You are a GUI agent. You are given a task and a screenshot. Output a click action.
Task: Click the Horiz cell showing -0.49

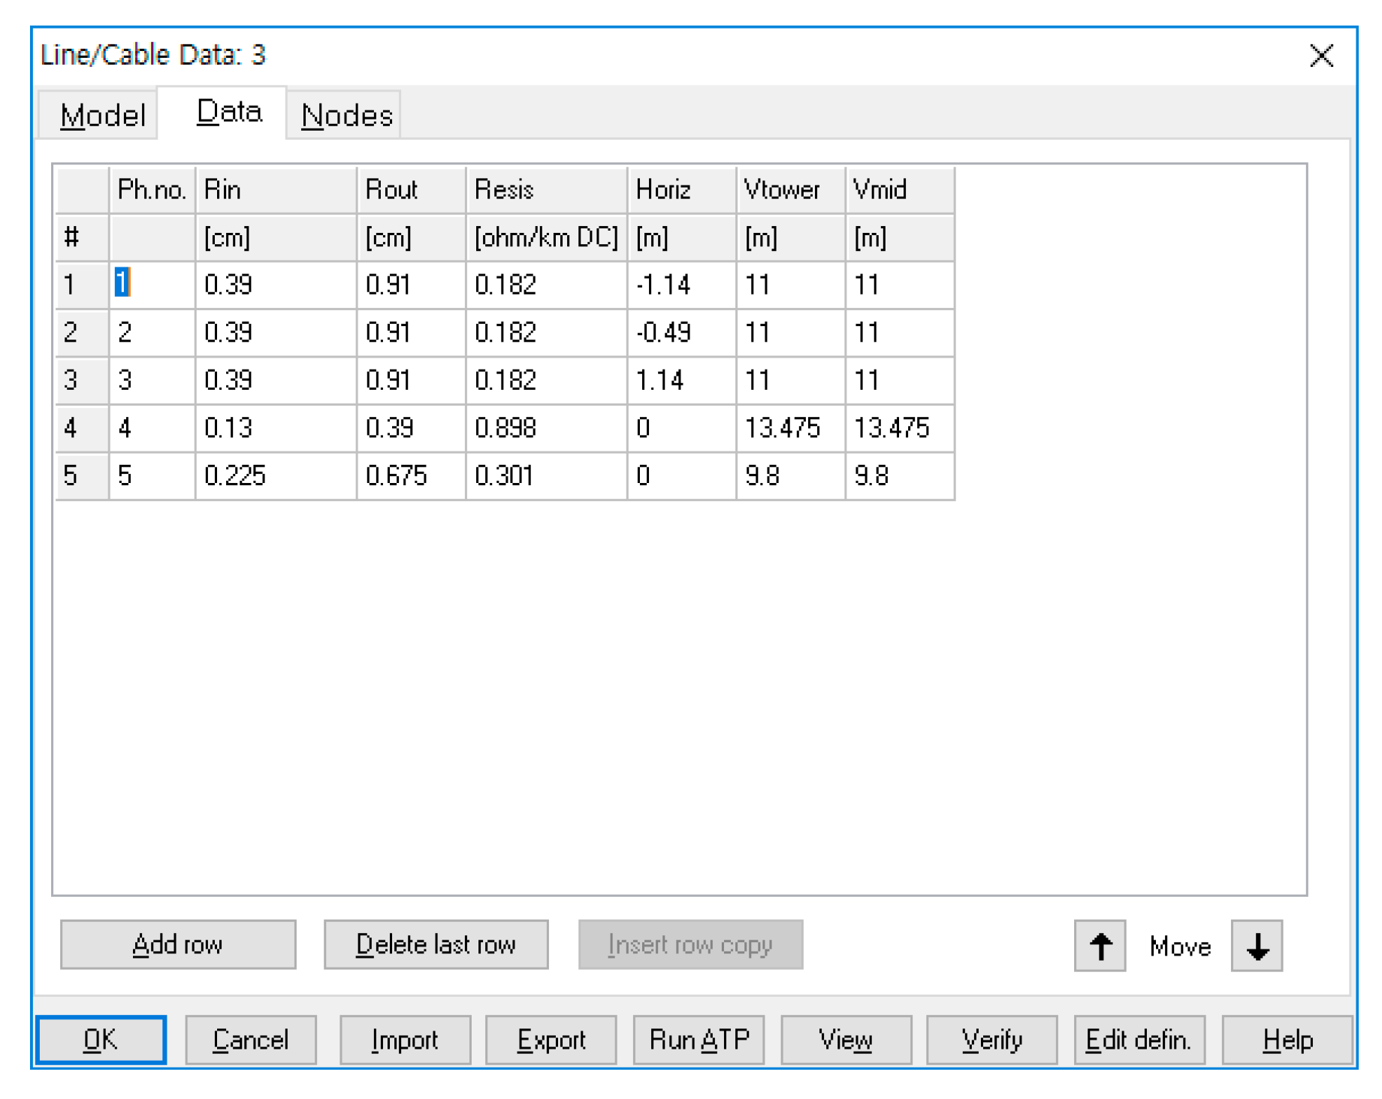680,333
